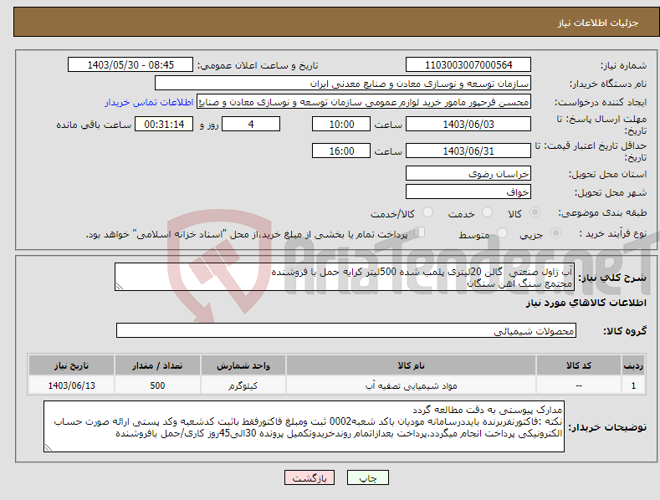660x500 pixels.
Task: Toggle the اسناد خزانه اسلامی payment checkbox
Action: coord(420,232)
